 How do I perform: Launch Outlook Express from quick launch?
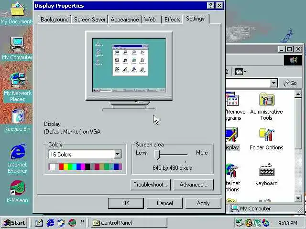click(61, 223)
